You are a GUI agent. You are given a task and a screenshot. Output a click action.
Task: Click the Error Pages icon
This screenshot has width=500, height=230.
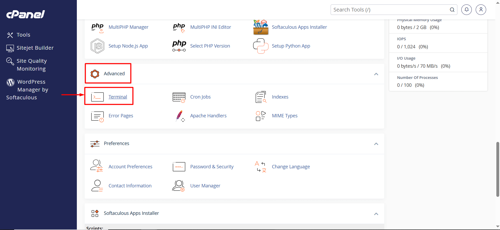coord(97,116)
